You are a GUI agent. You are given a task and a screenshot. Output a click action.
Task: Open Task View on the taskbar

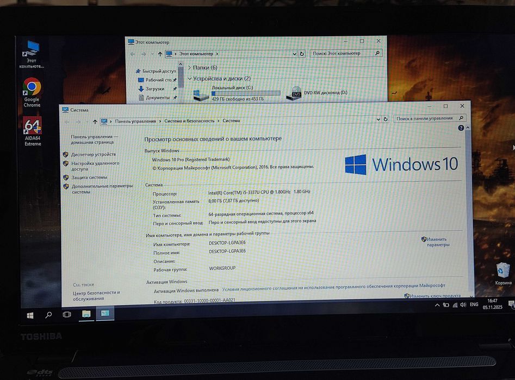coord(67,315)
